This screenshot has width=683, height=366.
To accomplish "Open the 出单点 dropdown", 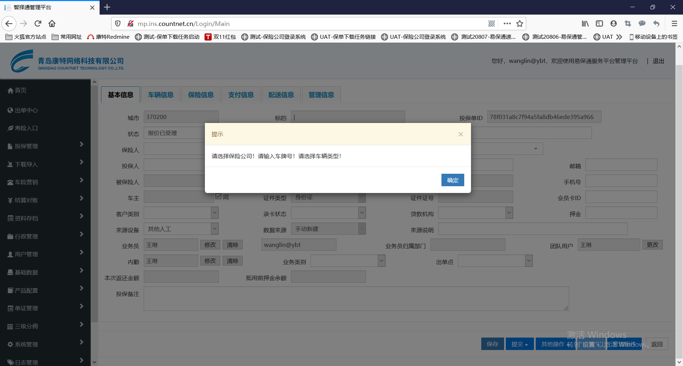I will tap(495, 261).
